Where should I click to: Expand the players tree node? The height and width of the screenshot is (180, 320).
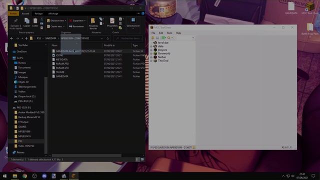(151, 50)
